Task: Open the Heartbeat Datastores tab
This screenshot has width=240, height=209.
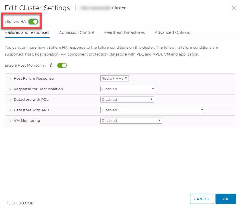Action: pos(124,32)
